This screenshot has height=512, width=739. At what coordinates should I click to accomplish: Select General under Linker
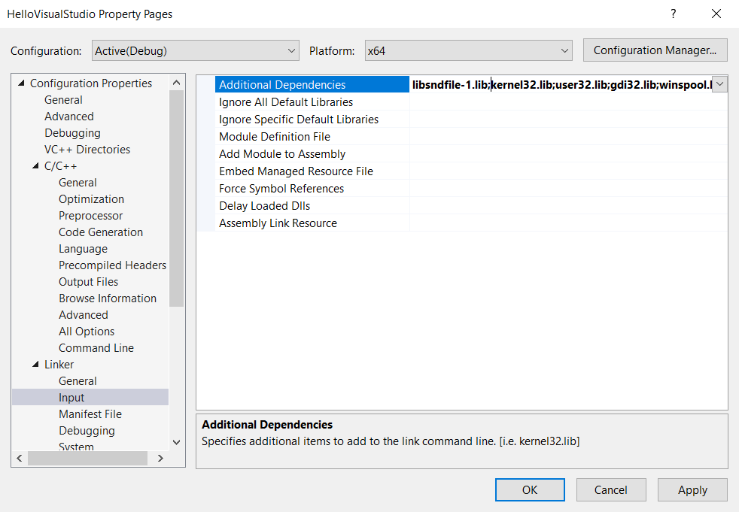78,381
